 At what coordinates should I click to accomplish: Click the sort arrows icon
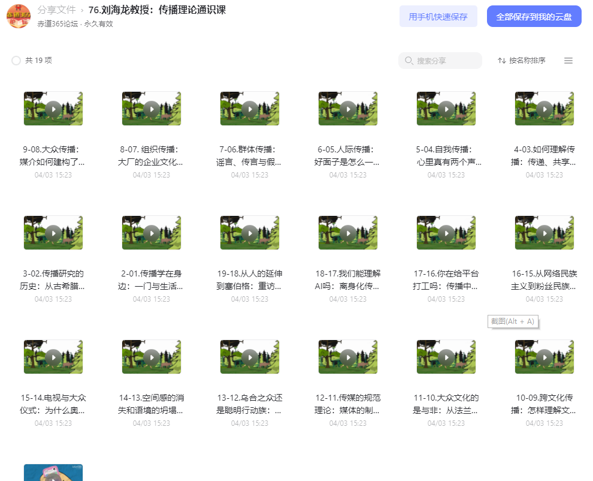tap(502, 61)
